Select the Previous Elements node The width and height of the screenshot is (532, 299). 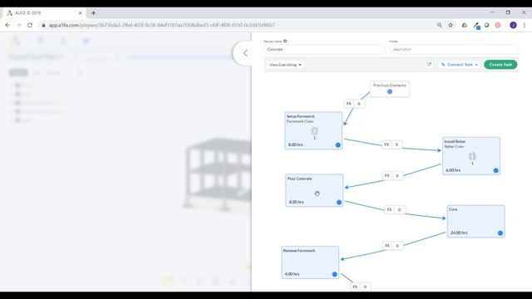point(390,89)
